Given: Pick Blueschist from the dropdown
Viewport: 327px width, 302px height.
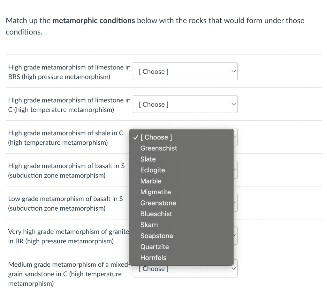Looking at the screenshot, I should point(156,214).
